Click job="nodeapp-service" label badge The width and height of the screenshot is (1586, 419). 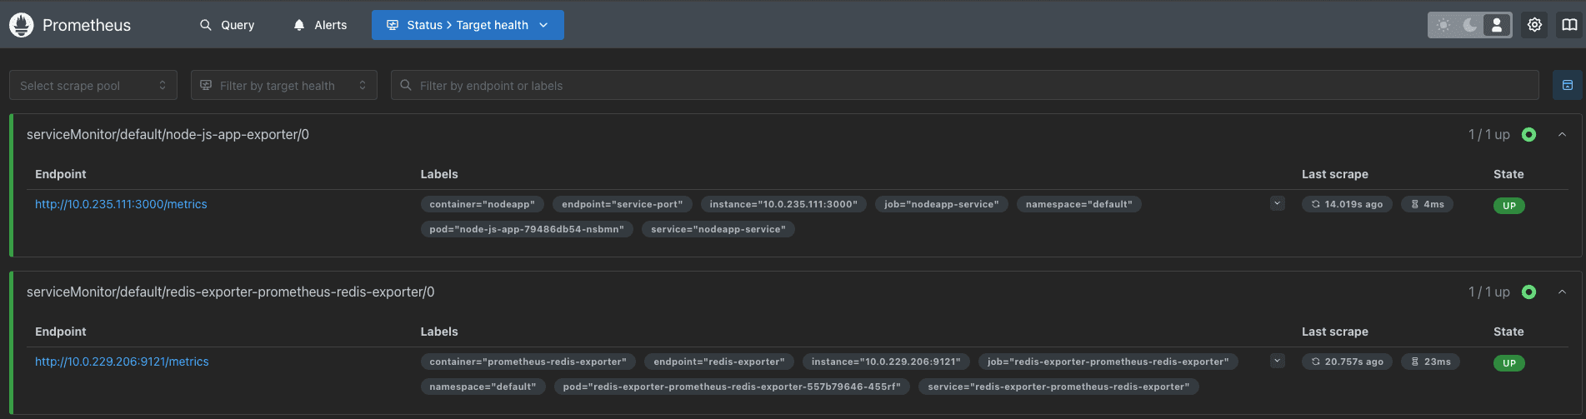coord(941,204)
